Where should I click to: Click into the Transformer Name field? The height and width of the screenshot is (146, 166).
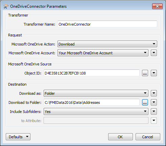[x=107, y=24]
